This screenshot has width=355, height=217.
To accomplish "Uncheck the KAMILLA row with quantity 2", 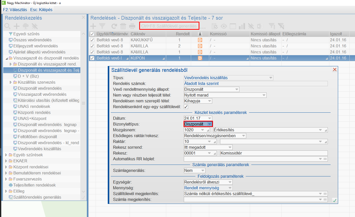I will coord(92,46).
